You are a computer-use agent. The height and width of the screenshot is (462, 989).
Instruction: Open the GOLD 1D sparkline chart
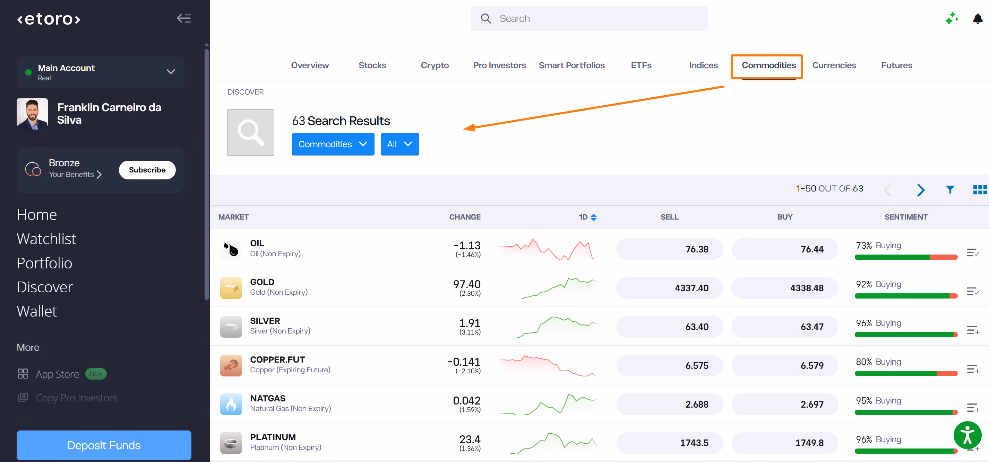(x=559, y=288)
